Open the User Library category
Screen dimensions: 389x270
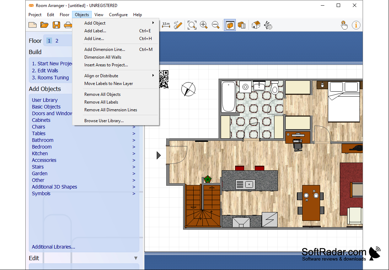click(45, 100)
